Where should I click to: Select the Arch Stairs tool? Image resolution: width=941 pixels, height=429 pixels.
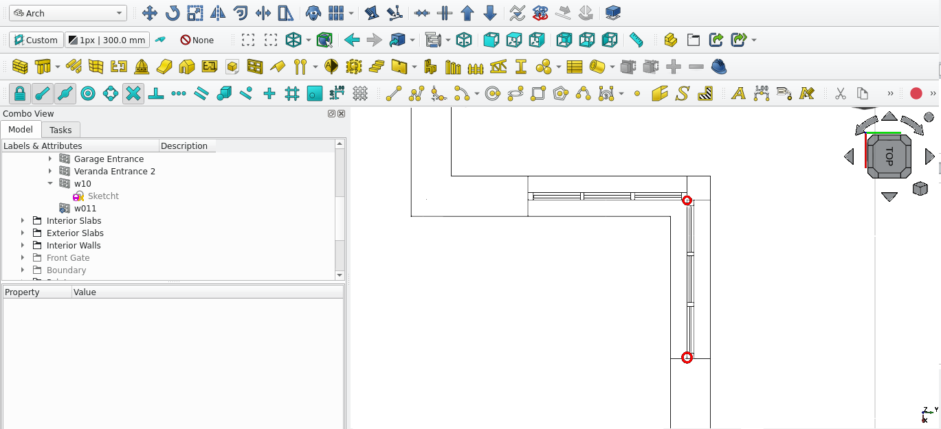377,67
